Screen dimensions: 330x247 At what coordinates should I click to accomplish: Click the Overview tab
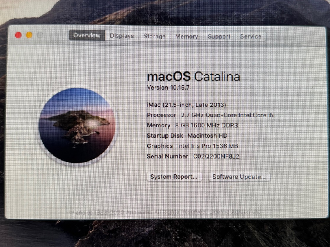[87, 36]
